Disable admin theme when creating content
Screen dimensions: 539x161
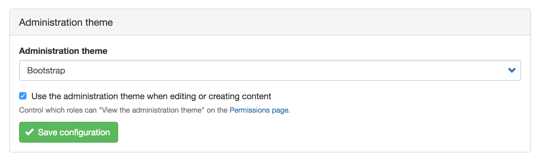pyautogui.click(x=23, y=96)
